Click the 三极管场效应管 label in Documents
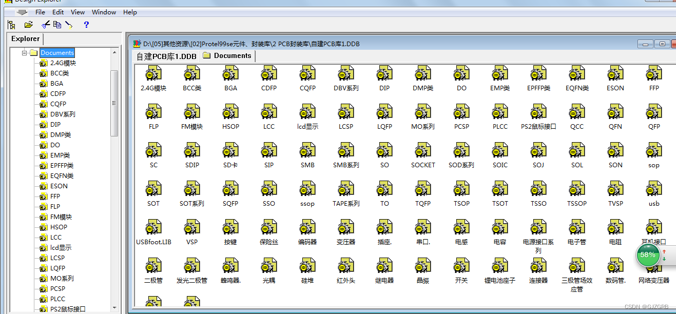The image size is (676, 314). 577,284
